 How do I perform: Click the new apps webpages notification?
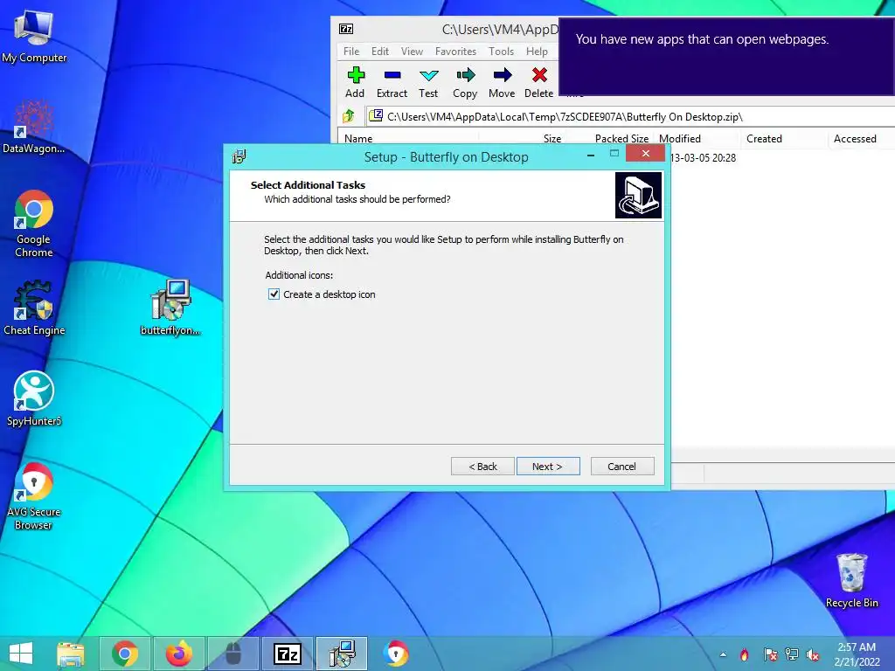726,57
